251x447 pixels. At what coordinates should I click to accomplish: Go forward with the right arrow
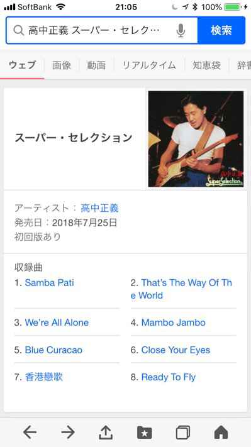pyautogui.click(x=68, y=433)
